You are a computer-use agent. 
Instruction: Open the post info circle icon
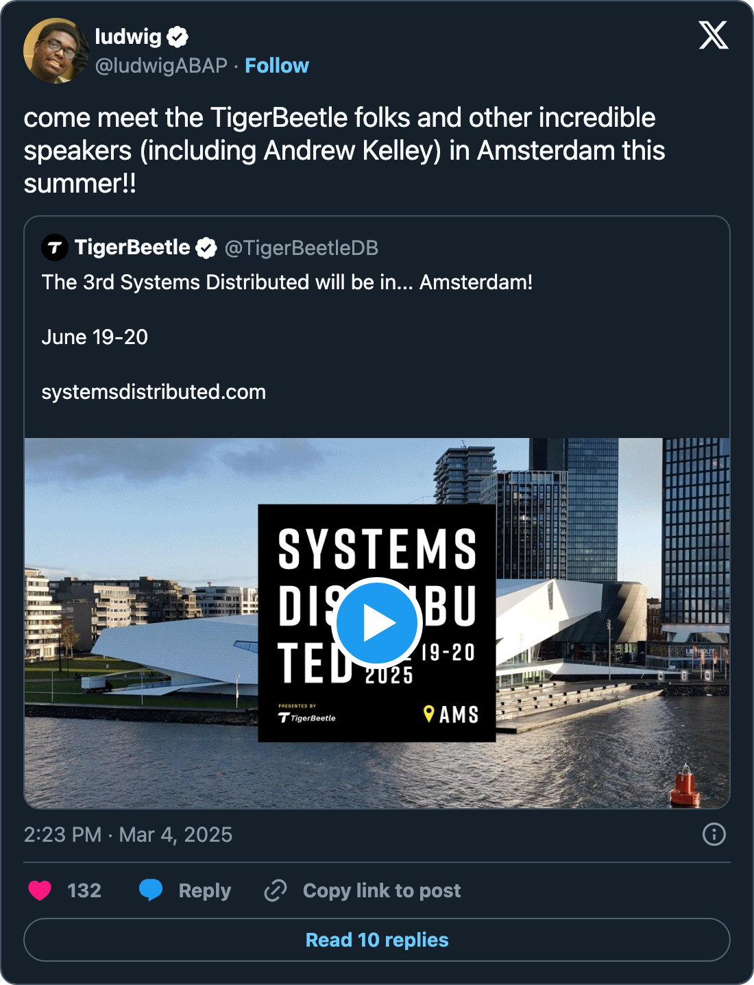[714, 834]
